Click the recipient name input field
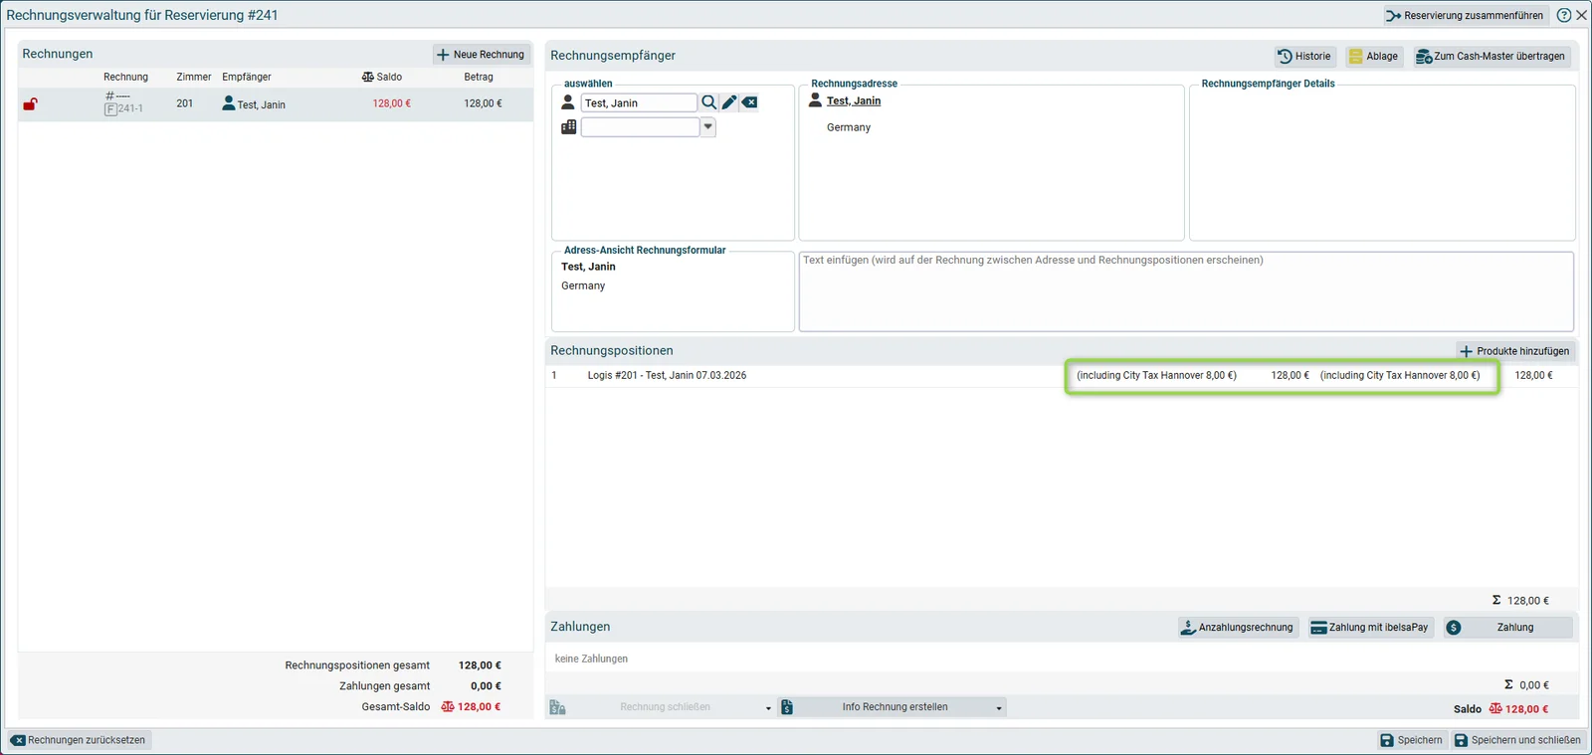The image size is (1592, 755). [639, 102]
